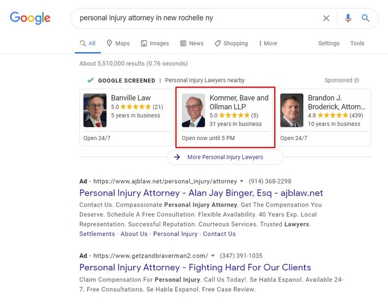Open Fighting Hard For Our Clients ad
388x304 pixels.
[195, 267]
